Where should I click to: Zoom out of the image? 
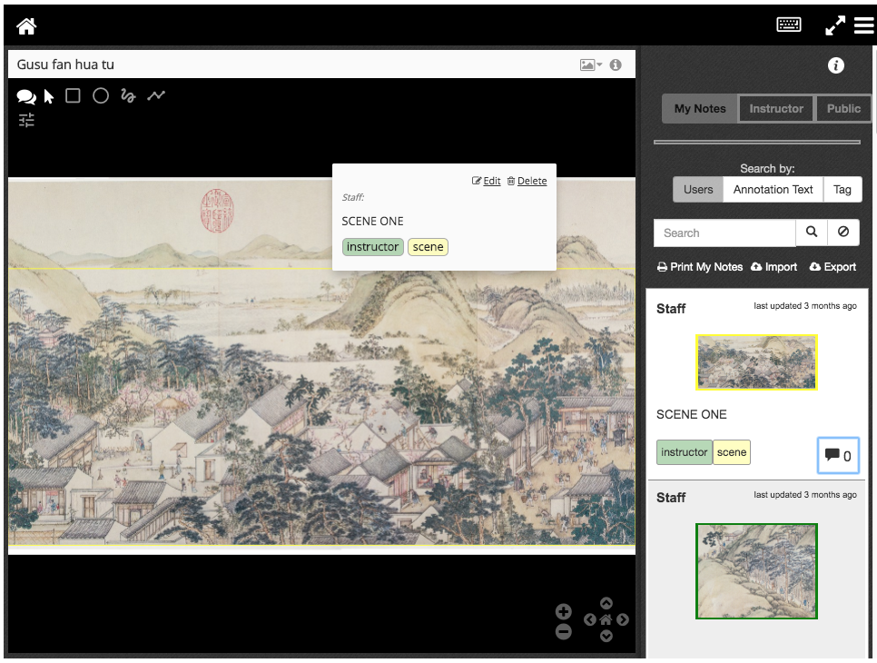564,632
